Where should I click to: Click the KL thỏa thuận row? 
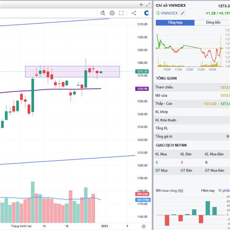192,120
